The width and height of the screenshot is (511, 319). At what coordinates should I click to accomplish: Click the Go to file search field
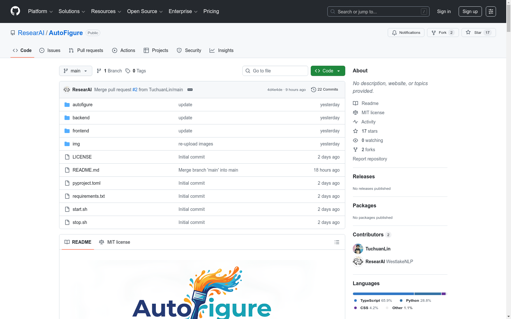[x=275, y=71]
